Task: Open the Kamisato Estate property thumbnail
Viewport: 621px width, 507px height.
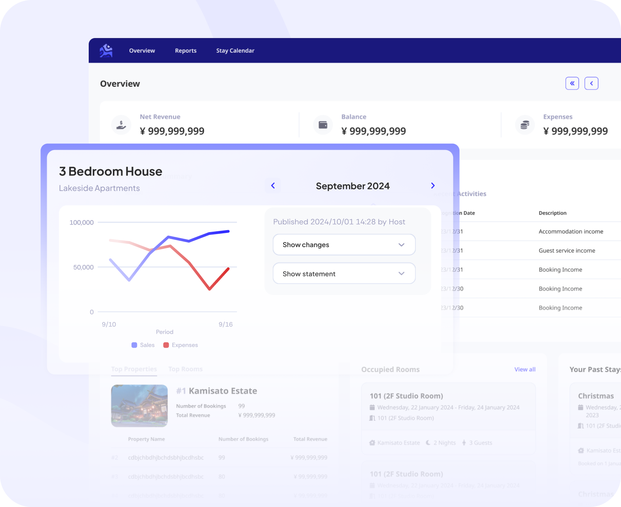Action: [x=139, y=406]
